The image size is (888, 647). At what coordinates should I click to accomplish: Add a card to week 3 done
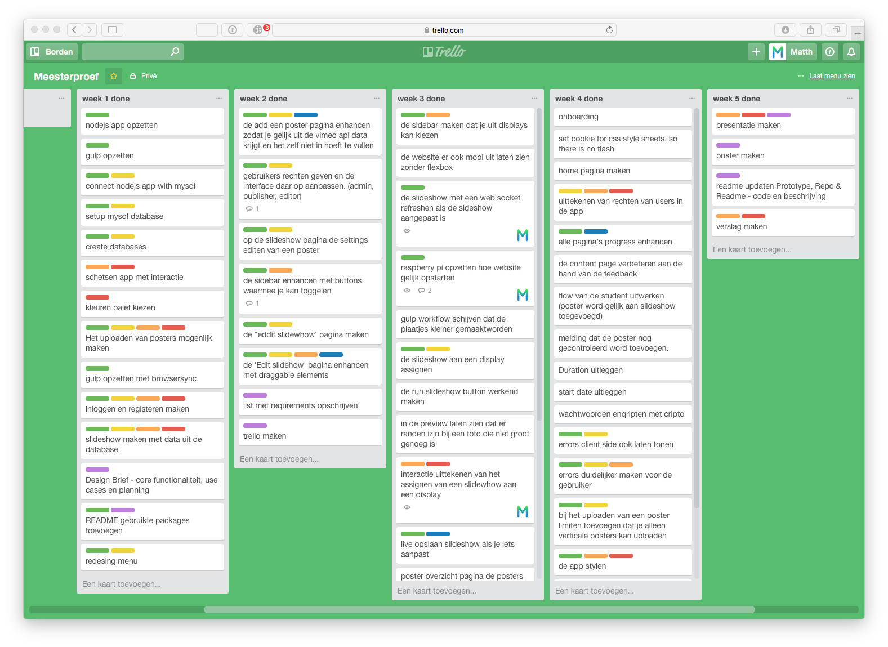pos(437,591)
